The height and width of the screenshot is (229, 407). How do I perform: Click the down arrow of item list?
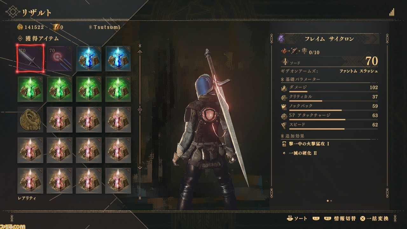[140, 168]
